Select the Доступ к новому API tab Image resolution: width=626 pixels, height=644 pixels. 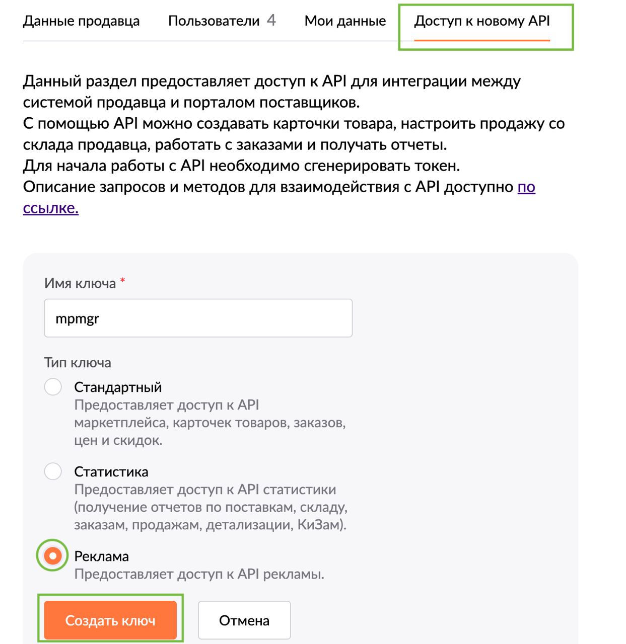(x=482, y=21)
